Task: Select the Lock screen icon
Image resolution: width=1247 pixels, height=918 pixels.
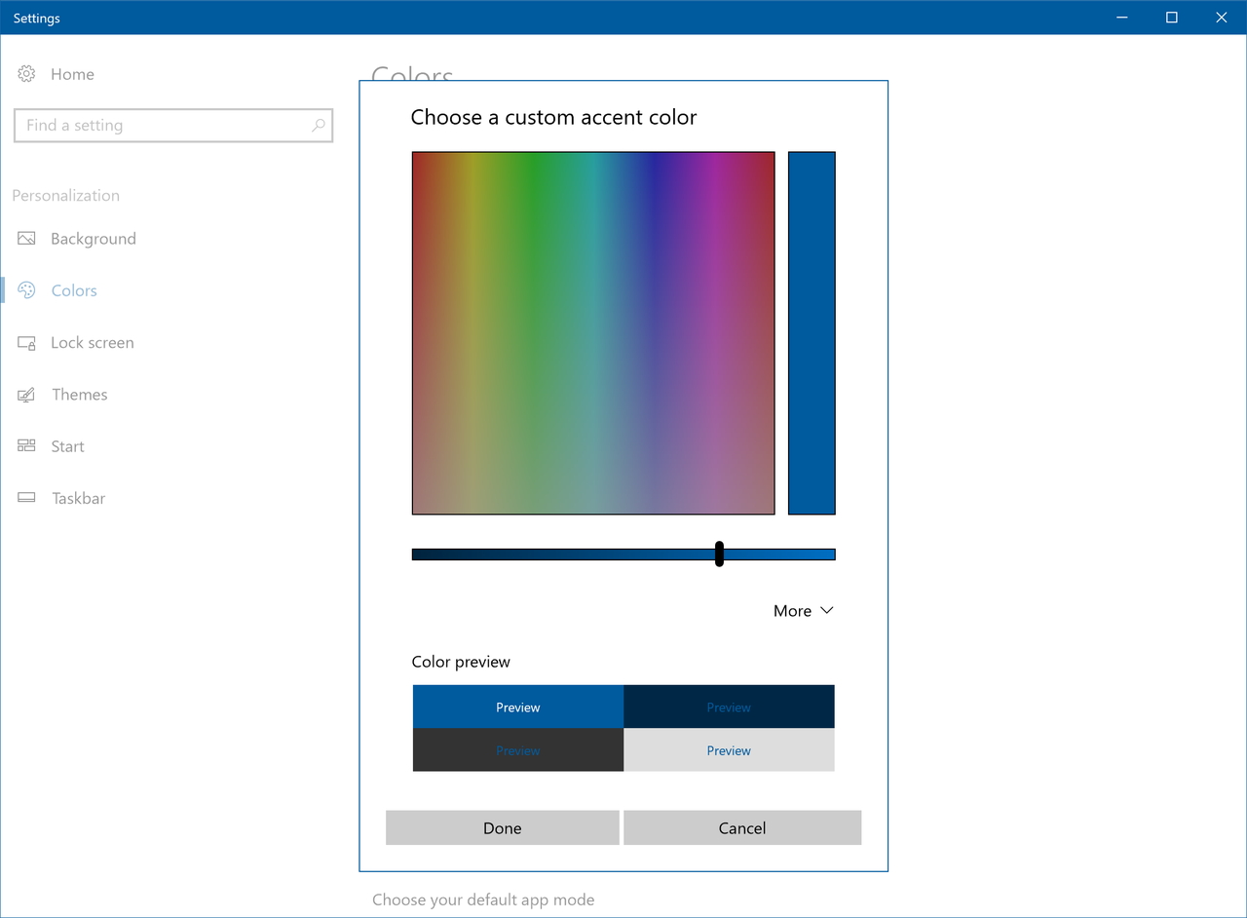Action: (x=24, y=342)
